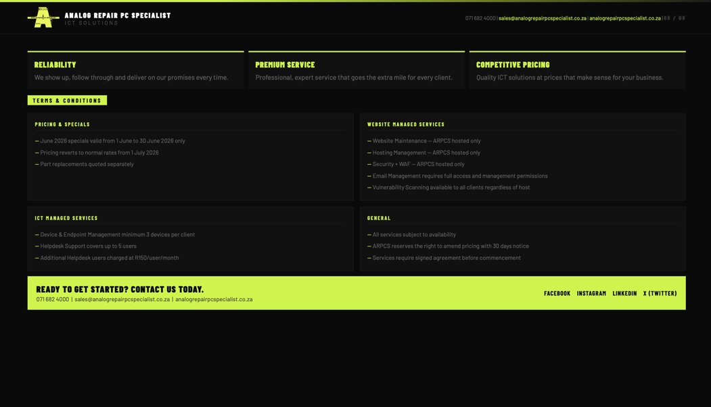Open the website link in the header
Screen dimensions: 711x407
click(625, 18)
